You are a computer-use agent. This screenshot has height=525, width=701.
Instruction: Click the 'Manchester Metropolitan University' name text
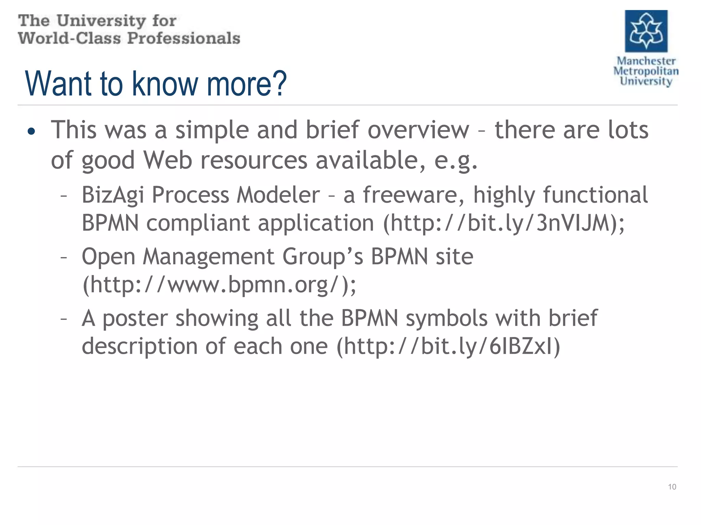(646, 71)
